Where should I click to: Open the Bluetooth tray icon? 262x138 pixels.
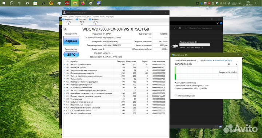coord(202,3)
